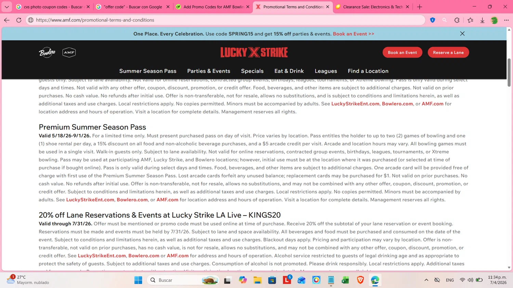
Task: Reload the page with the refresh icon
Action: point(19,20)
